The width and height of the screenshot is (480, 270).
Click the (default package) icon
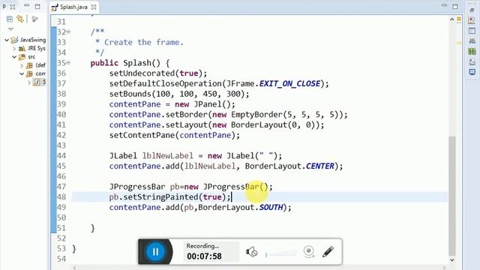click(29, 65)
